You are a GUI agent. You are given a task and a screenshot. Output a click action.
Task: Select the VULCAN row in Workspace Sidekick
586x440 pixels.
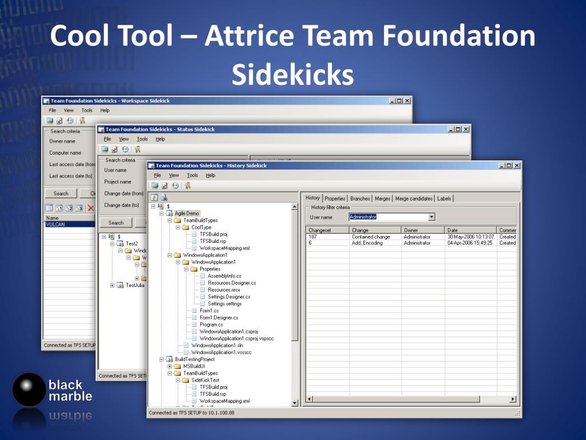tap(69, 224)
